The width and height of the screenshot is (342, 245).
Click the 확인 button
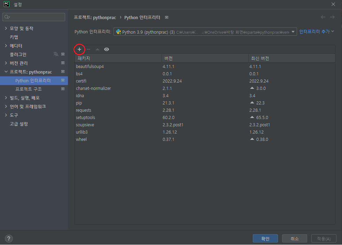pos(265,238)
